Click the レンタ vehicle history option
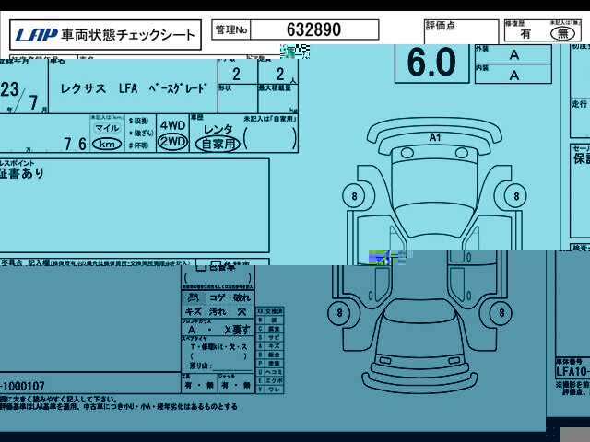The height and width of the screenshot is (442, 590). point(218,130)
